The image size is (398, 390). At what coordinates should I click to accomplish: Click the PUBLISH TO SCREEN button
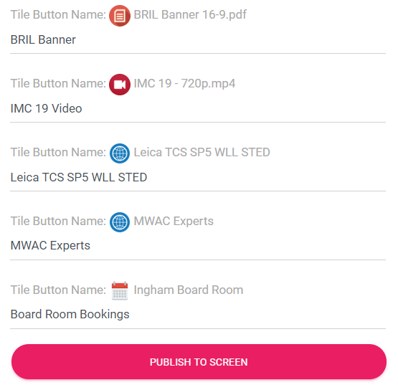(x=199, y=361)
